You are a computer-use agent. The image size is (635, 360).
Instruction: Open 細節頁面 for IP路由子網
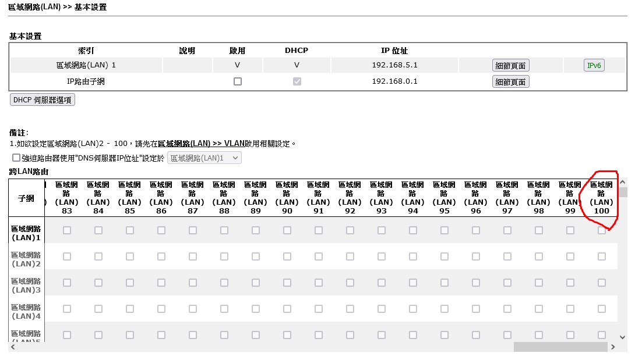510,82
